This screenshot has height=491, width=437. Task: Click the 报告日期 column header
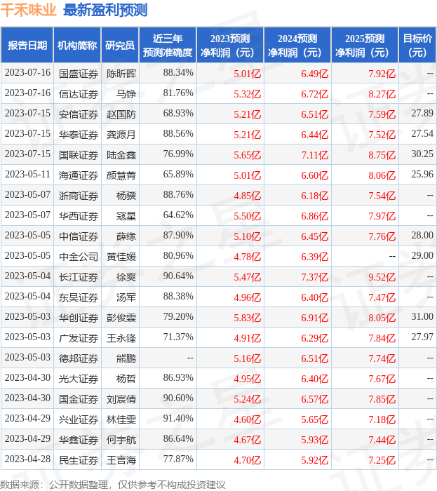point(27,45)
